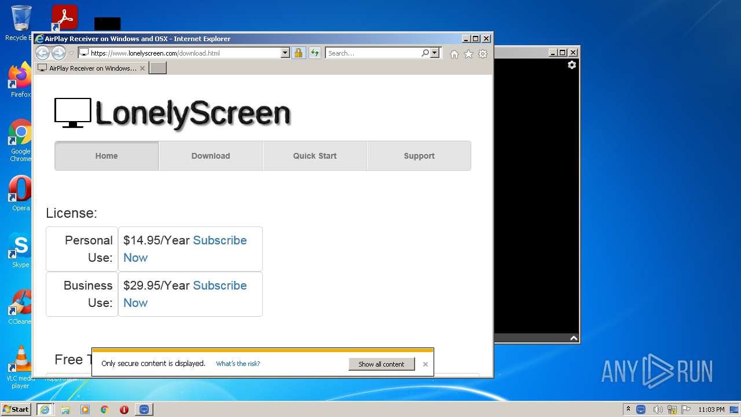Open the Start menu

(16, 409)
